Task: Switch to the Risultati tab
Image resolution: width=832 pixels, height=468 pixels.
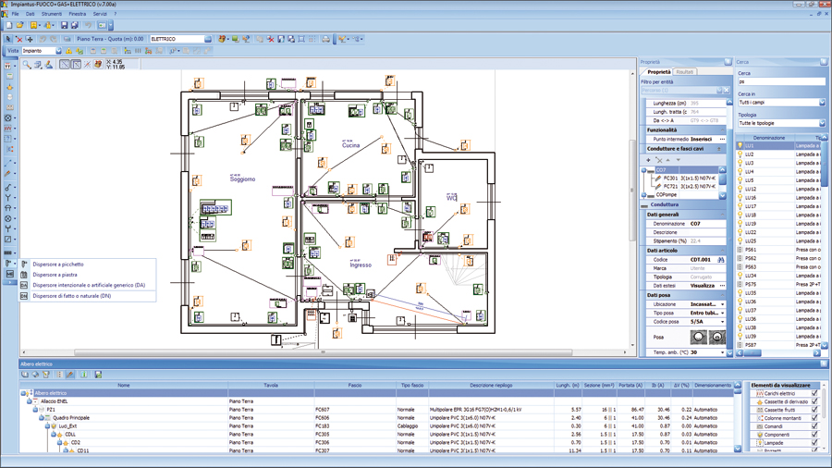Action: click(x=684, y=72)
